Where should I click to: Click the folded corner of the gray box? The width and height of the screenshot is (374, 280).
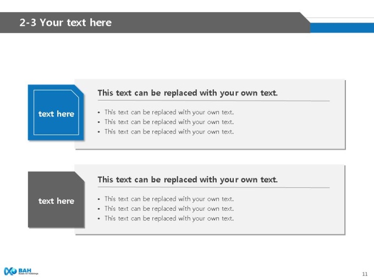click(80, 176)
